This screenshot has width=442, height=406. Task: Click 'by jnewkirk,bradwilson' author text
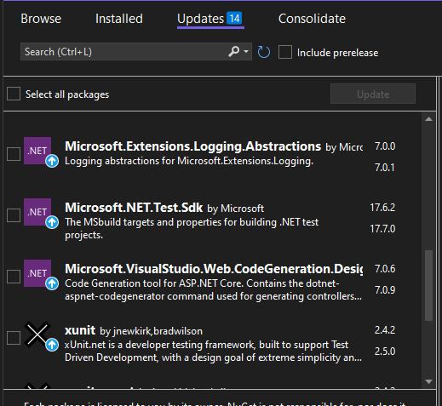point(151,331)
